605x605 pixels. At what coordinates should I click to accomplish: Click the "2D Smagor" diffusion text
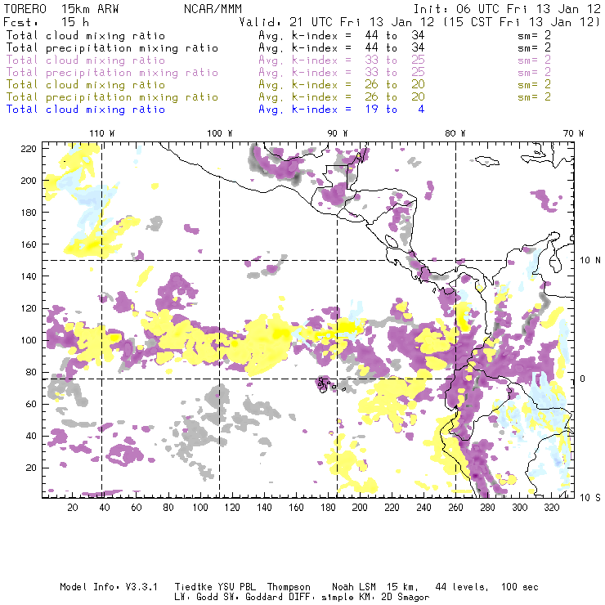[405, 598]
